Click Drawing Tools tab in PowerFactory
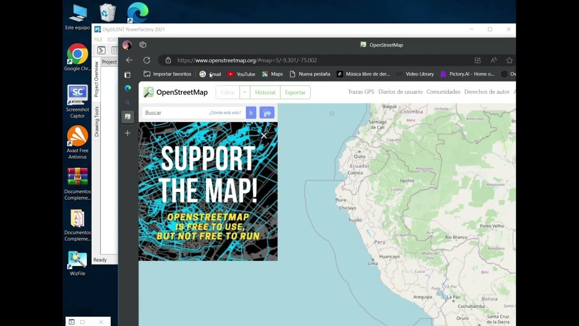This screenshot has height=326, width=579. [x=96, y=121]
